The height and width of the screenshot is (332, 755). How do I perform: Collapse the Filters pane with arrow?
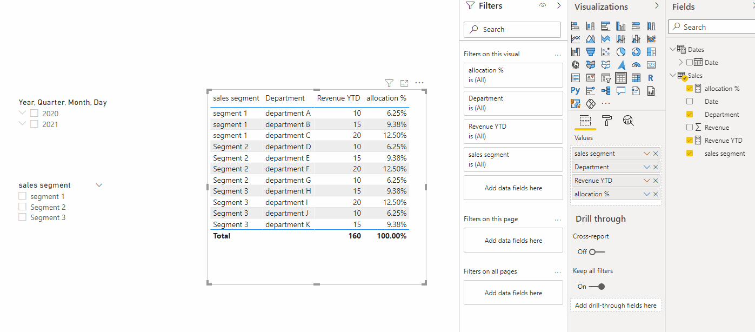click(559, 5)
